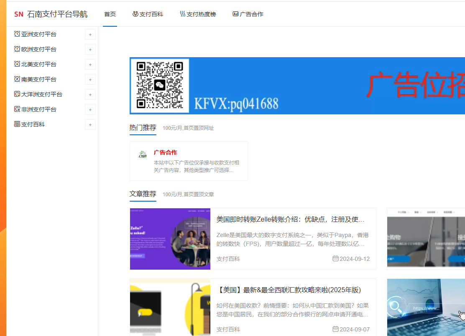The image size is (465, 336).
Task: Click the 热门推荐 section heading
Action: 143,128
